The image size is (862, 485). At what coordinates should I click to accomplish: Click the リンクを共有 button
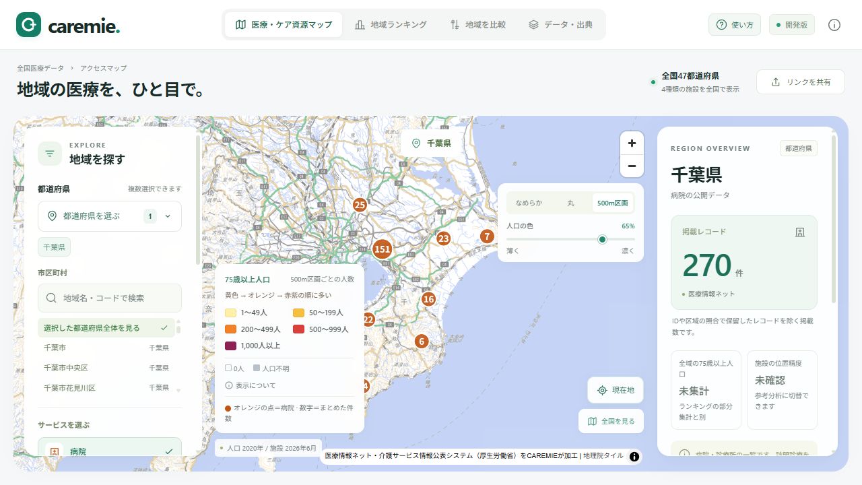click(801, 82)
